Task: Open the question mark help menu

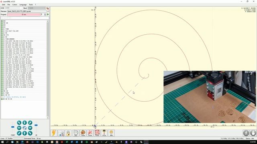Action: [36, 4]
